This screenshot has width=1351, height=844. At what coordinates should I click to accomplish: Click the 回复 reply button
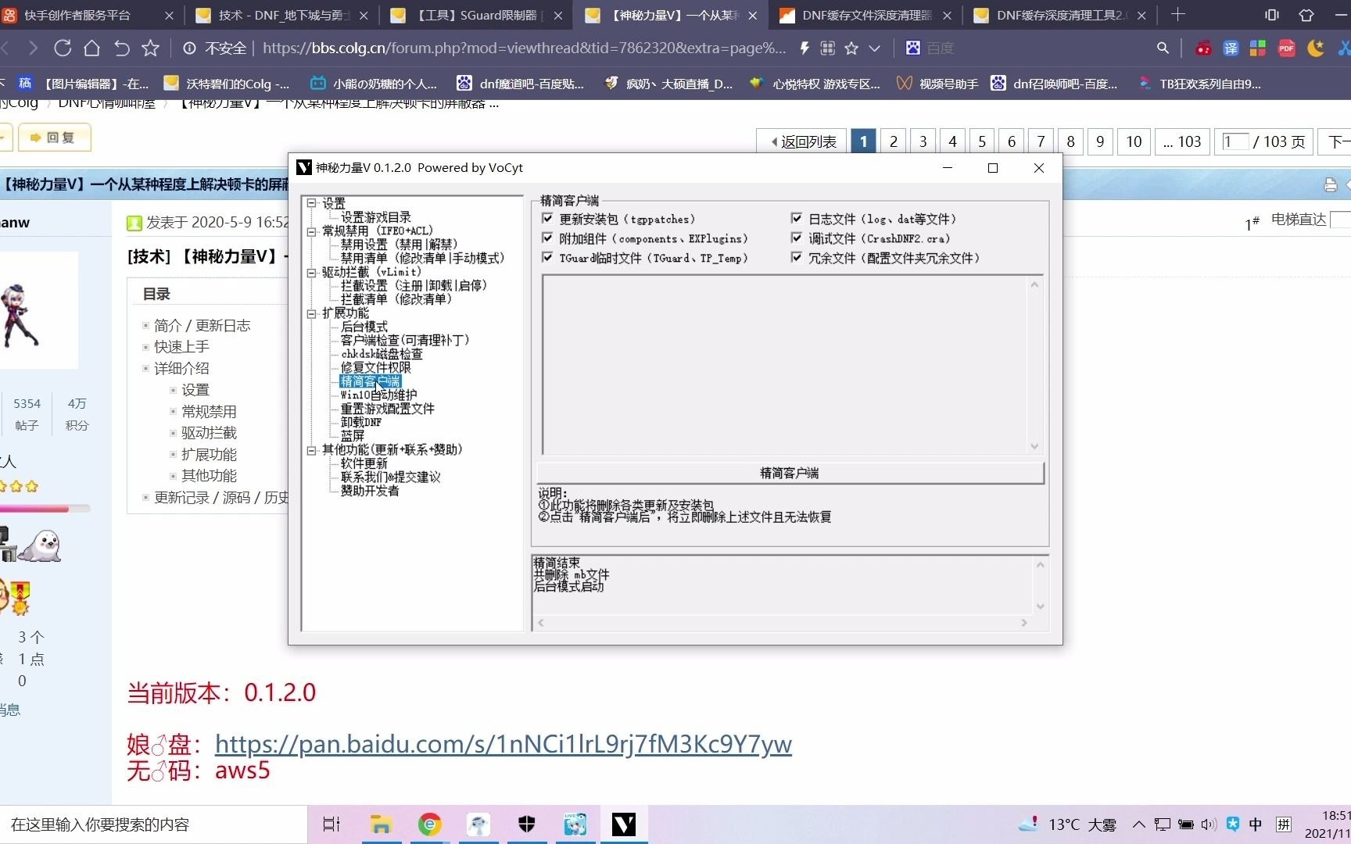click(54, 138)
